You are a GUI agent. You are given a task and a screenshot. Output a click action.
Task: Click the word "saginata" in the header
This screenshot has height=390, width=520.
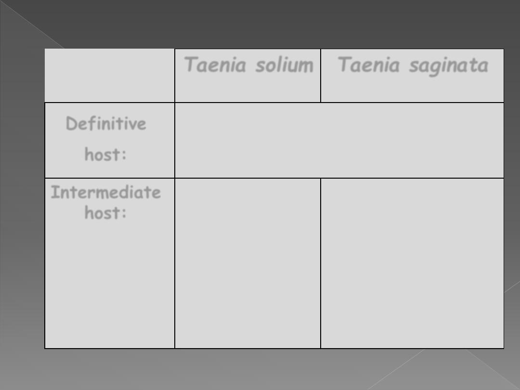(x=448, y=65)
